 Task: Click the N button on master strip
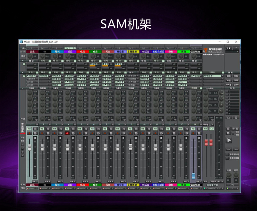(212, 124)
